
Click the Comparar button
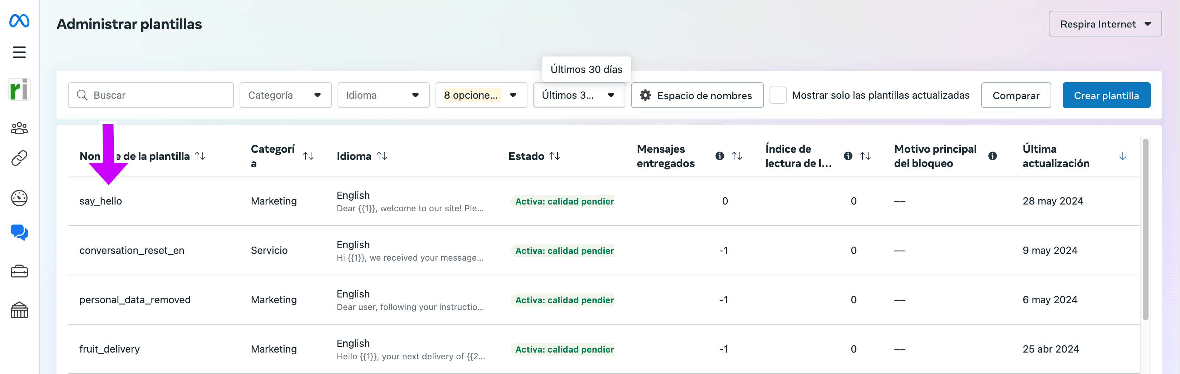1016,95
